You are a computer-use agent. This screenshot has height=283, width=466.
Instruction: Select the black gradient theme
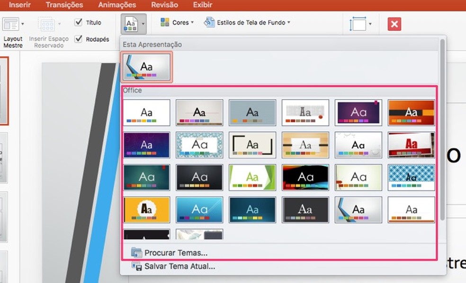(199, 177)
